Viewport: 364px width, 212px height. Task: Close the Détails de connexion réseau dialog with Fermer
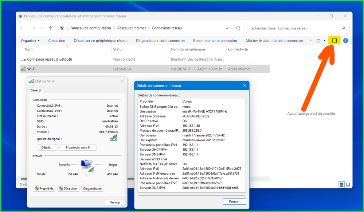point(234,201)
